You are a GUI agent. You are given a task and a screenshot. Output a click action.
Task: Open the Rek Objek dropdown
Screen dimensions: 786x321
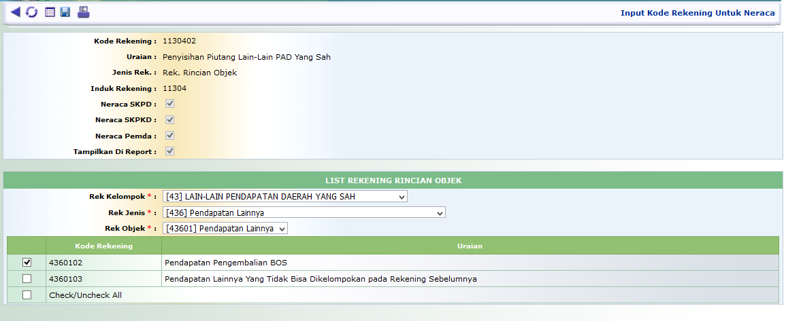pos(225,229)
